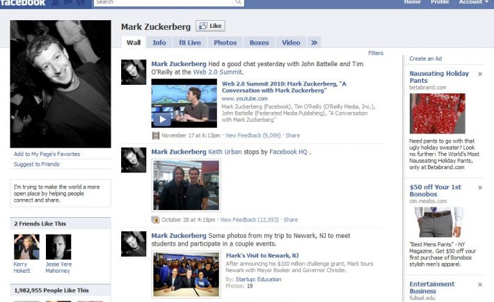Expand more tabs with double chevron
The image size is (494, 302).
(x=314, y=42)
